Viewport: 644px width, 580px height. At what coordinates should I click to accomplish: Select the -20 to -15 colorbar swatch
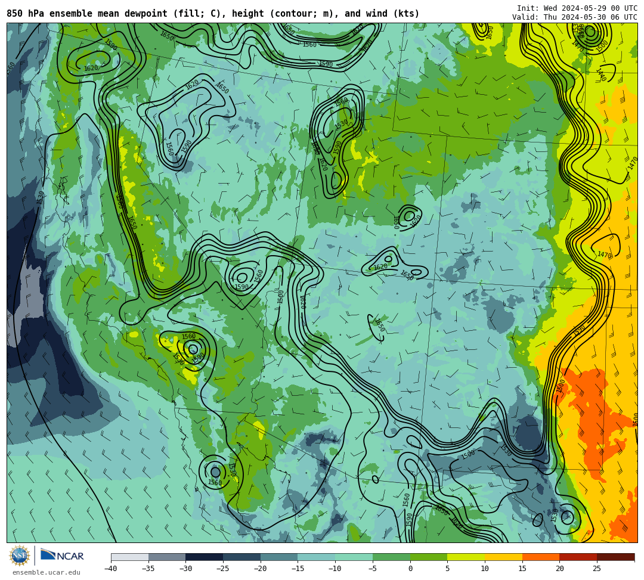279,557
